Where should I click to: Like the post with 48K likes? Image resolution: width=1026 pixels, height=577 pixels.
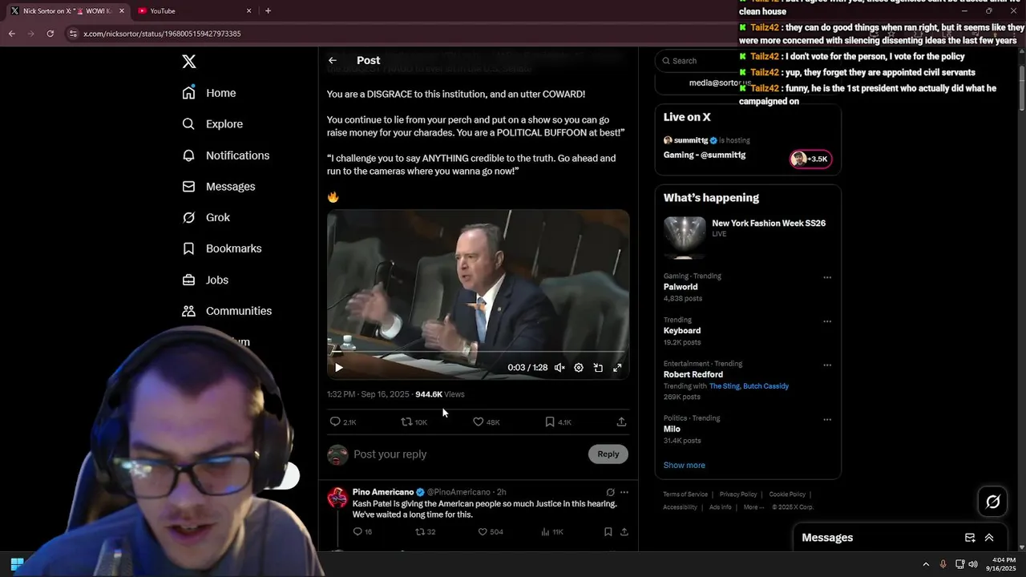487,422
